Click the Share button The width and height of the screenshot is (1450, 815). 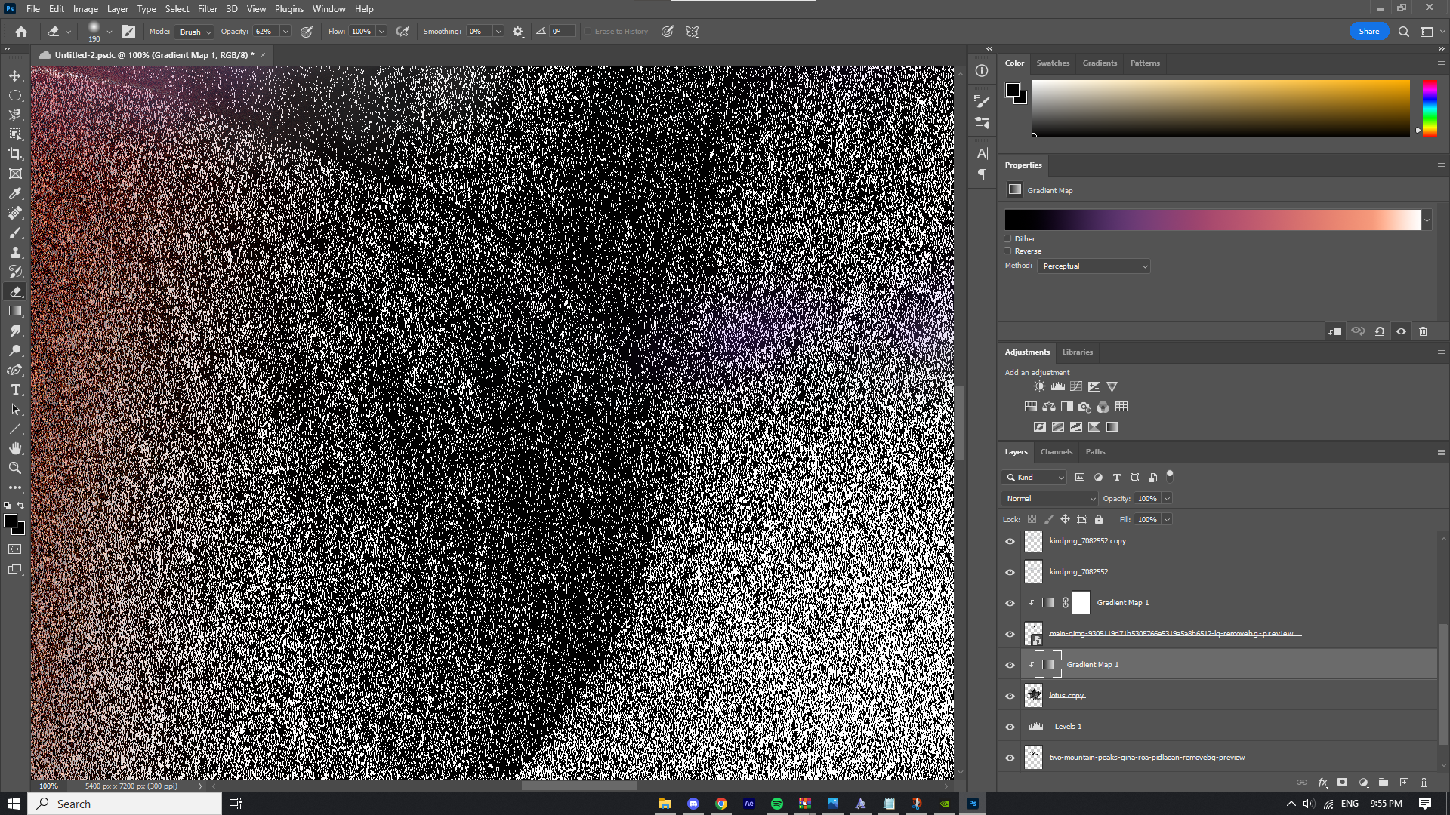1368,31
